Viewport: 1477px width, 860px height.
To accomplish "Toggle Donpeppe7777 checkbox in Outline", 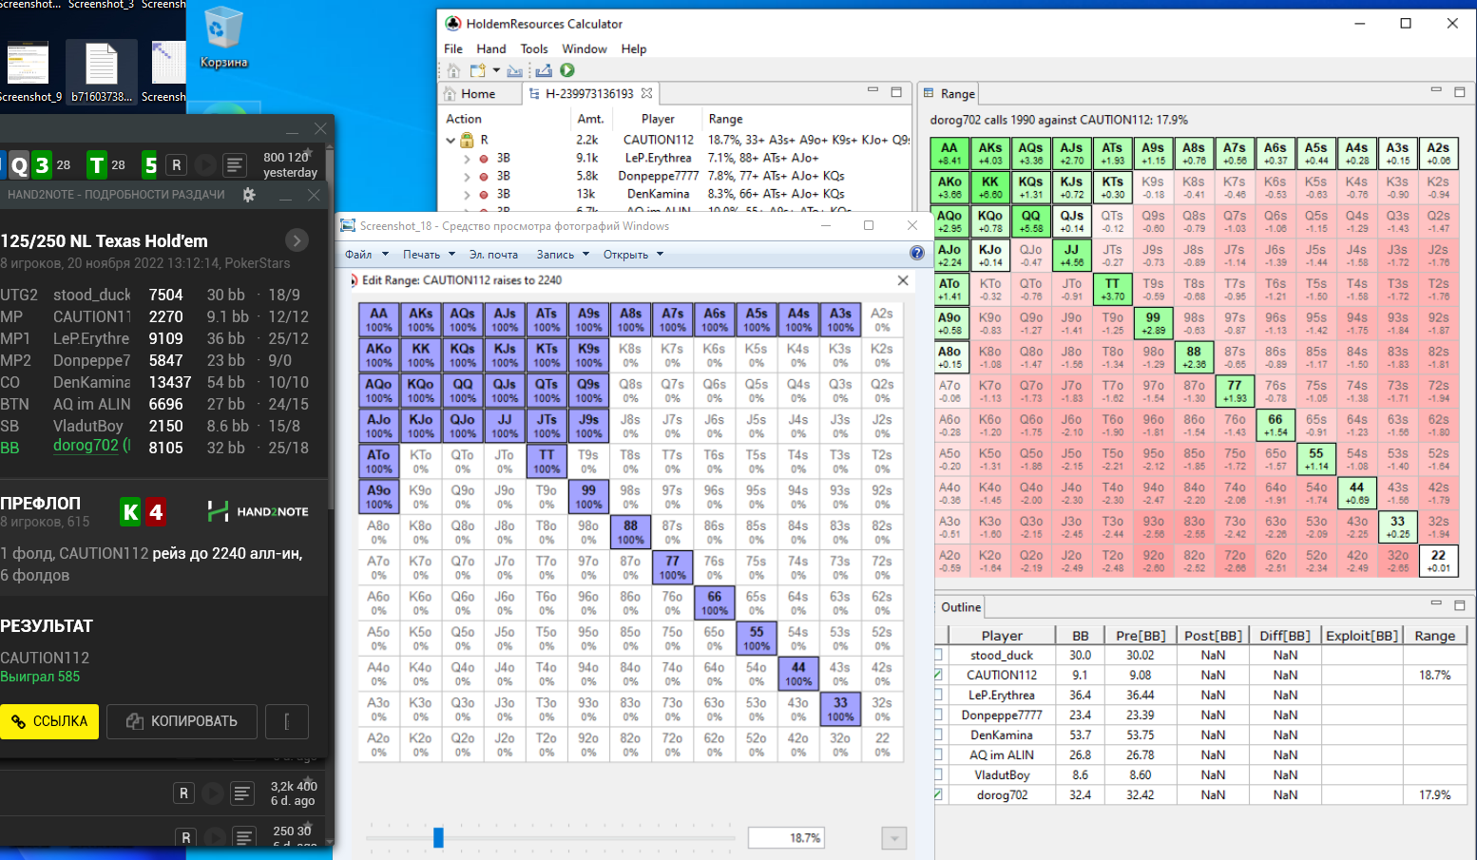I will click(939, 715).
